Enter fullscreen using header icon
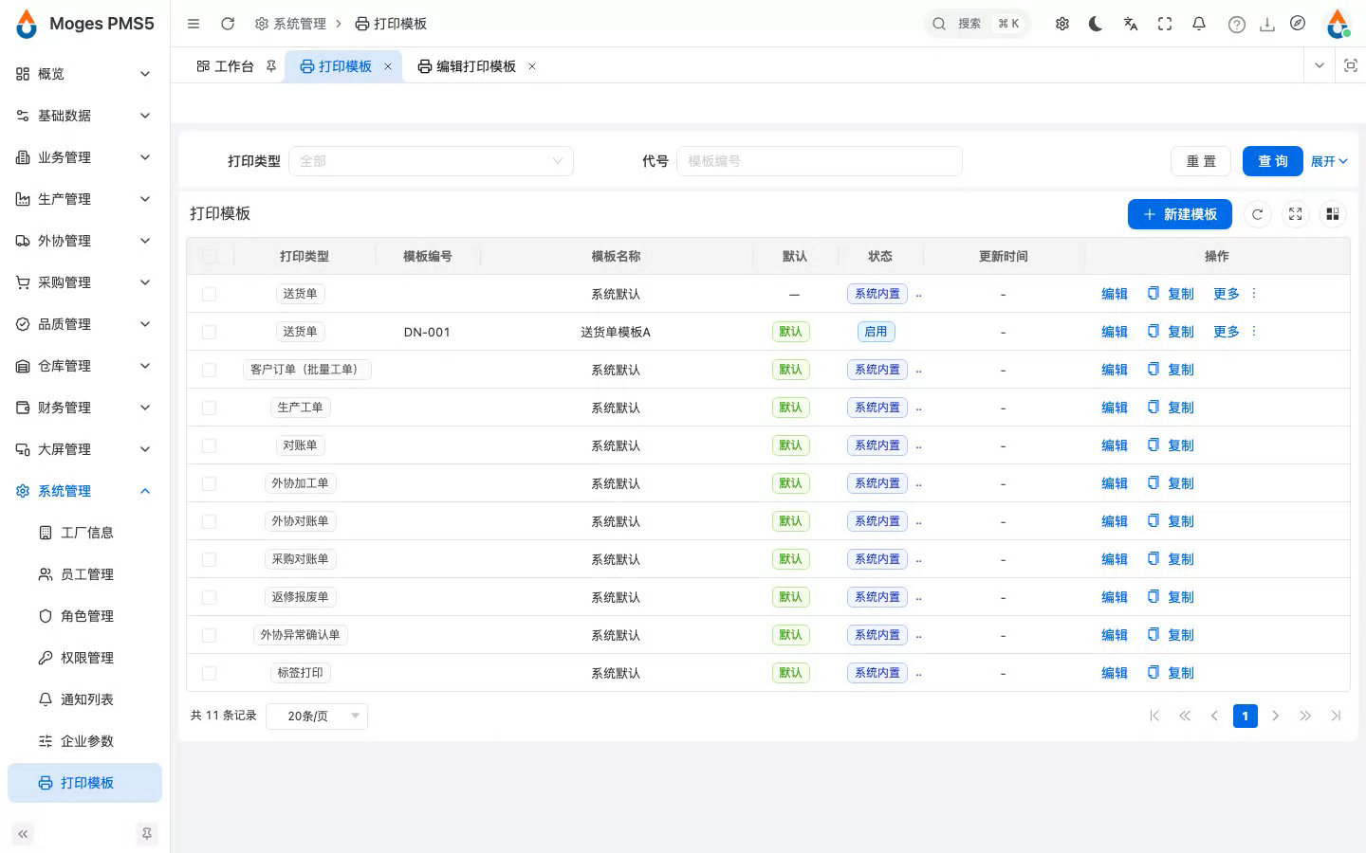1366x853 pixels. tap(1165, 24)
